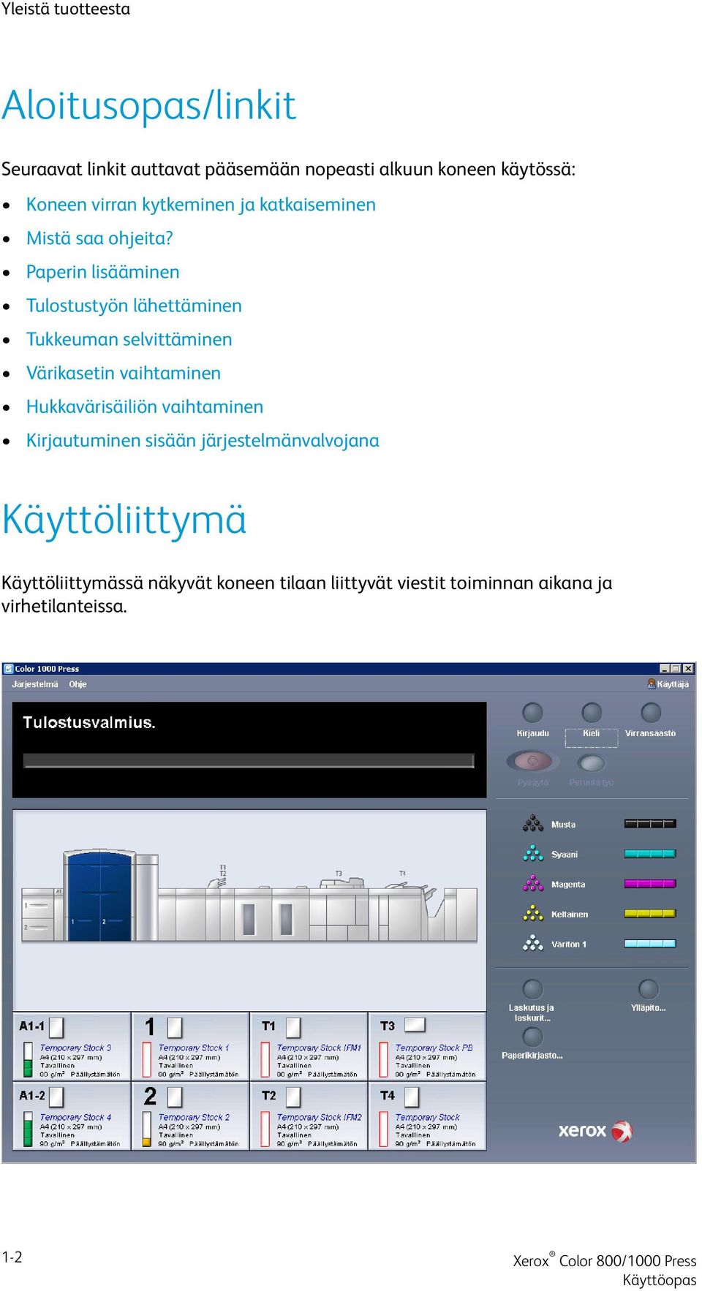Open the Ylläpito maintenance button
The image size is (702, 1291).
point(648,989)
